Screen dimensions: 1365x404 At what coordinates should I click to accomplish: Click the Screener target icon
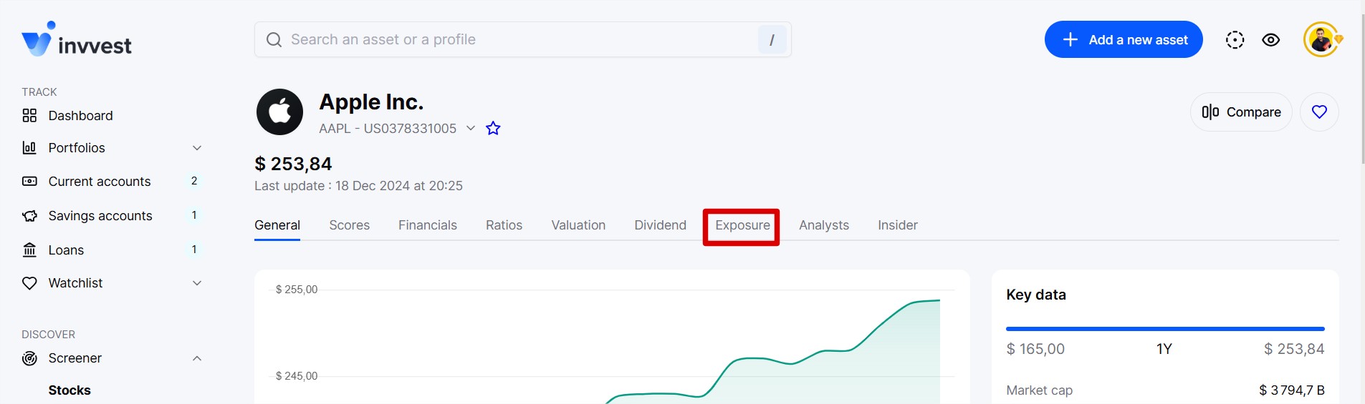[29, 358]
